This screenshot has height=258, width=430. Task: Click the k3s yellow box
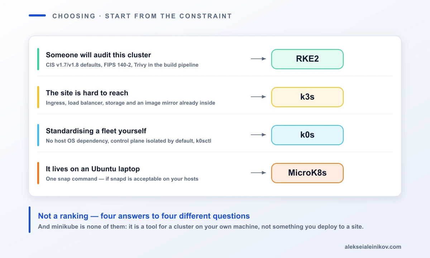(x=307, y=97)
